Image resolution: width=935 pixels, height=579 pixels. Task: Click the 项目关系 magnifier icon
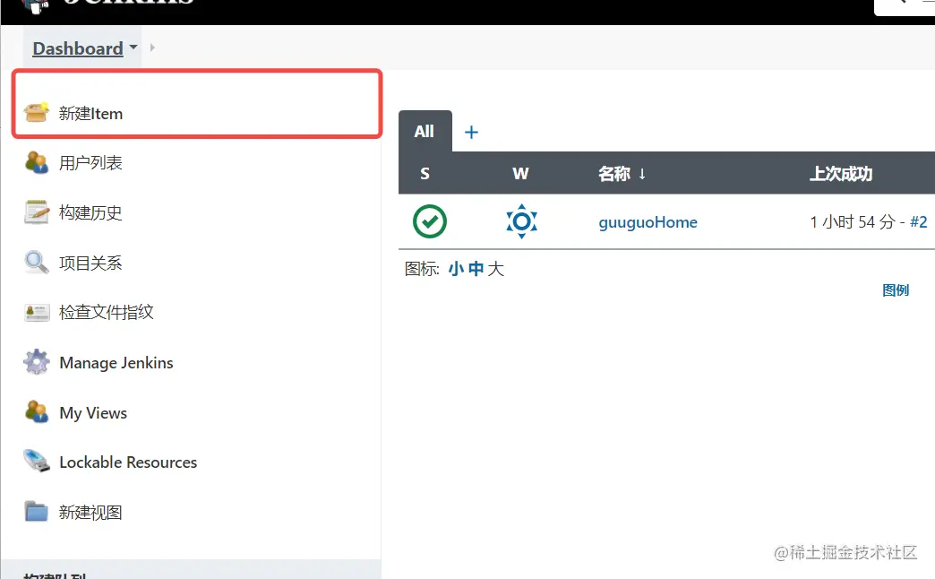pyautogui.click(x=36, y=262)
